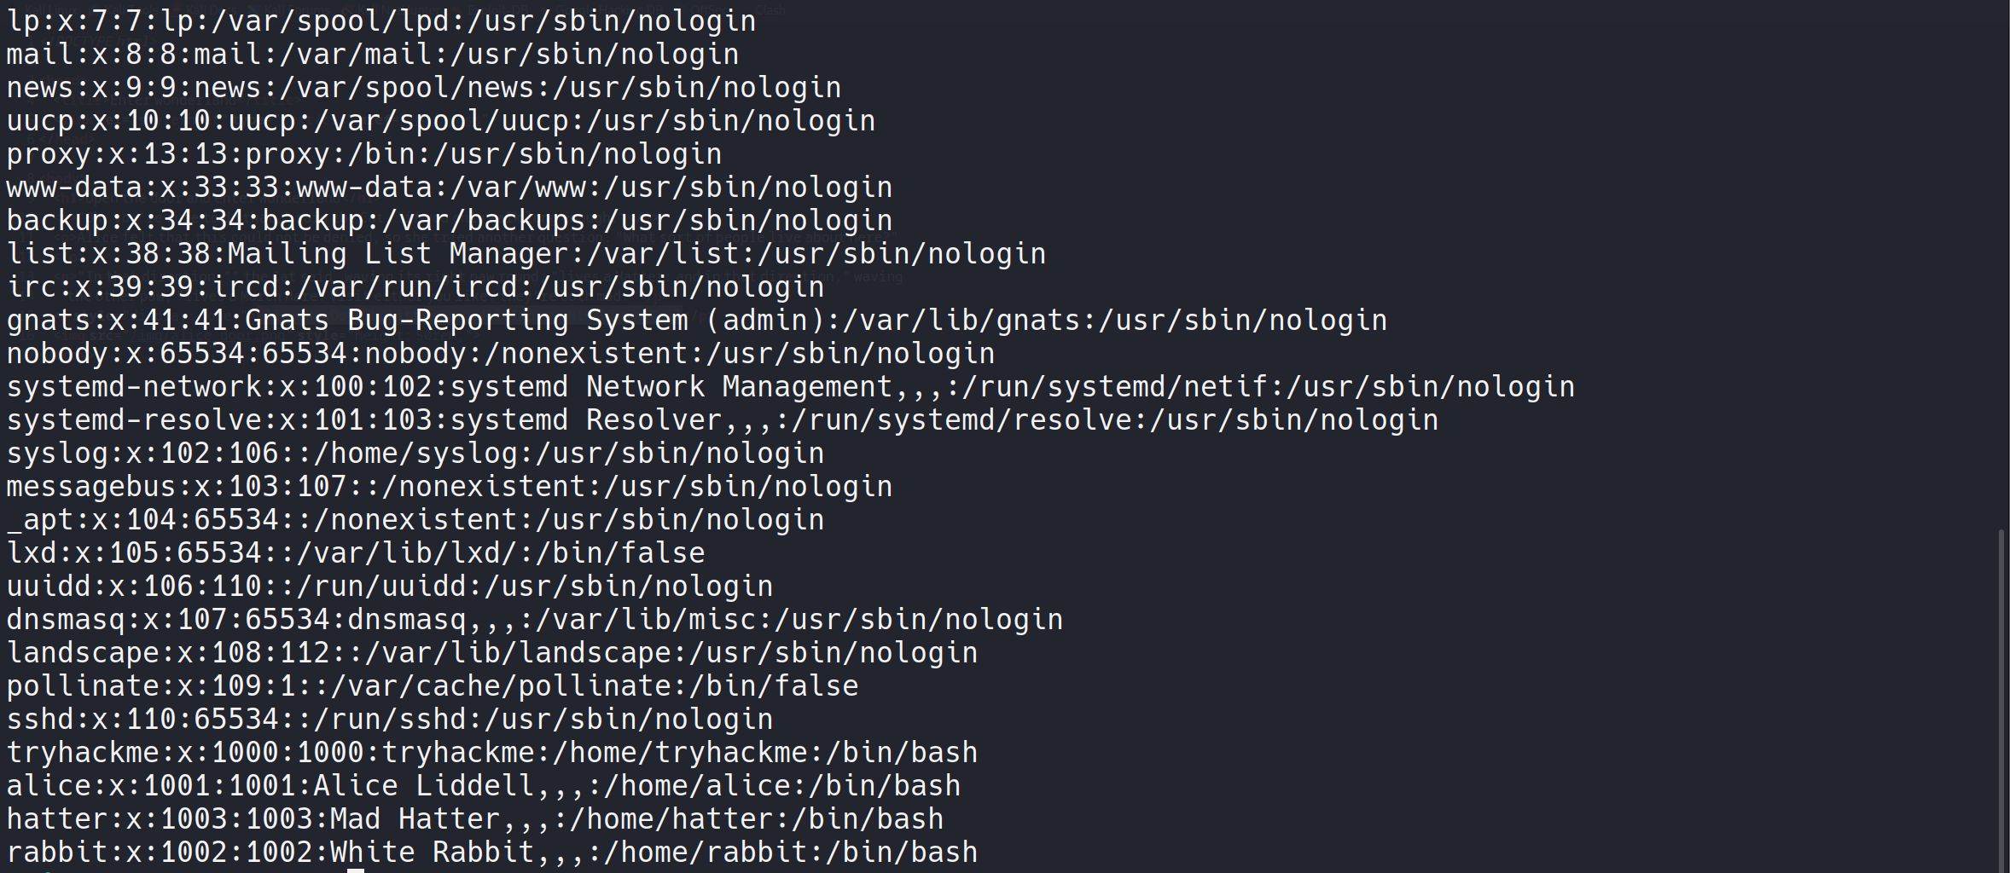
Task: Click the proxy account line
Action: point(363,154)
